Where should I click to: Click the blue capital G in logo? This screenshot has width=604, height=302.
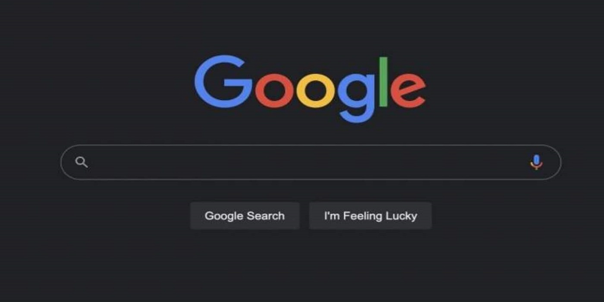(223, 82)
